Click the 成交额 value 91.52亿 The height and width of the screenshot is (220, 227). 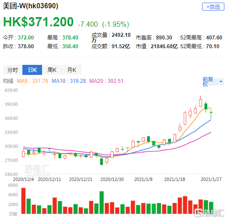(x=121, y=46)
